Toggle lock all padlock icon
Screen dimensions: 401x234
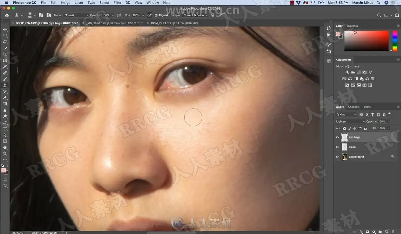pyautogui.click(x=365, y=128)
